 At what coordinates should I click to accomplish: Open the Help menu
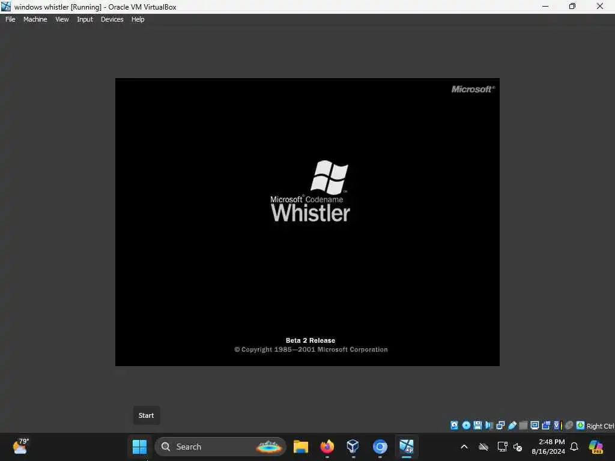[138, 19]
